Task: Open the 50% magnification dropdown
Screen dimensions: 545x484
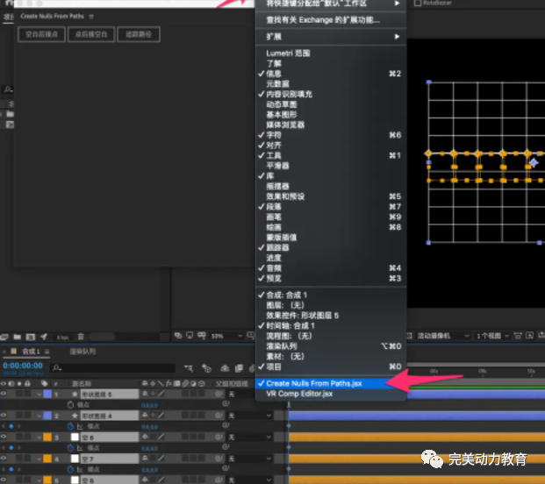Action: click(x=226, y=336)
